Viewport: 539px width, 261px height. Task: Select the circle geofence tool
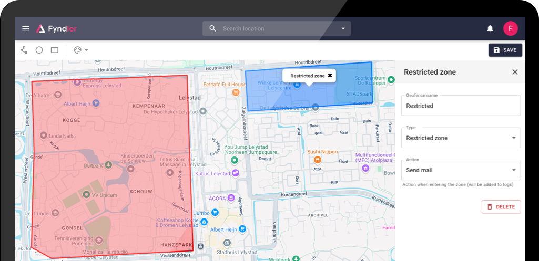point(39,50)
